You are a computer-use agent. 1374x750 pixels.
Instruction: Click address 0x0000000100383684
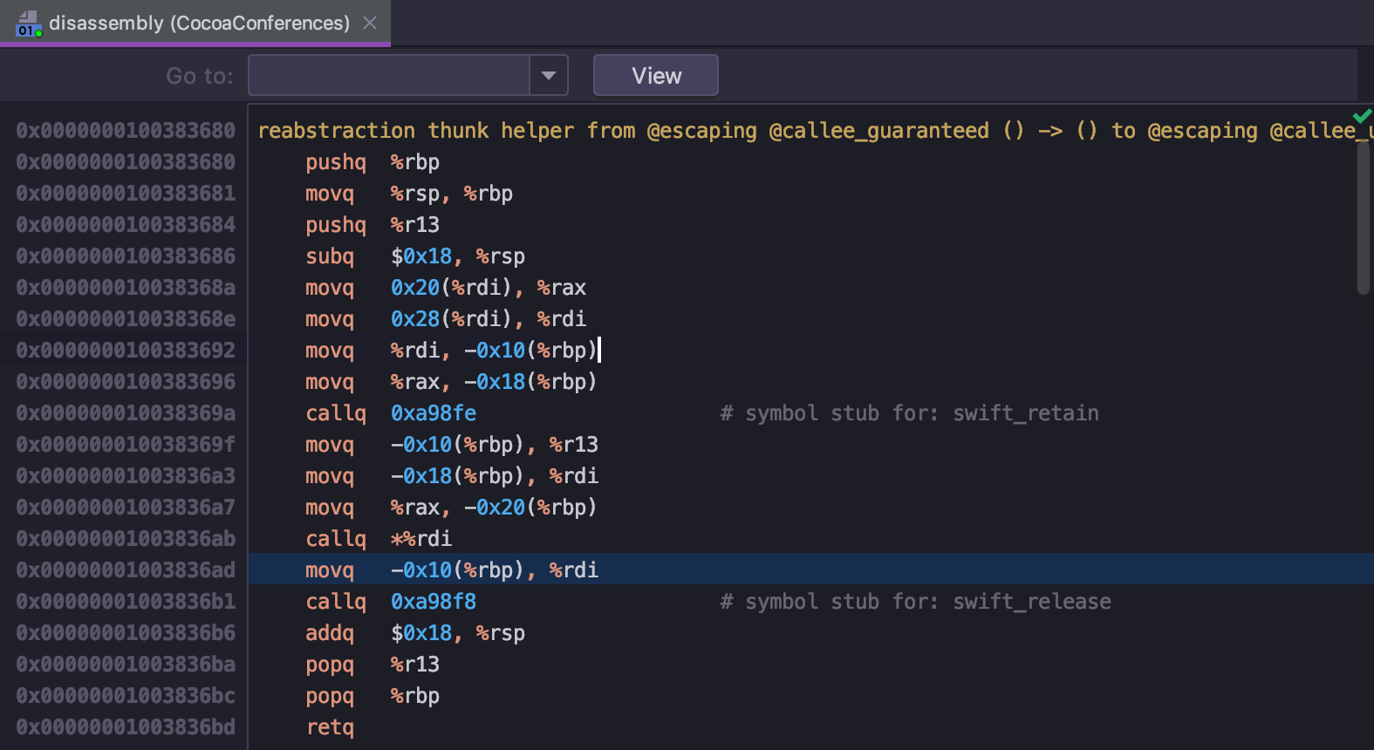click(126, 225)
